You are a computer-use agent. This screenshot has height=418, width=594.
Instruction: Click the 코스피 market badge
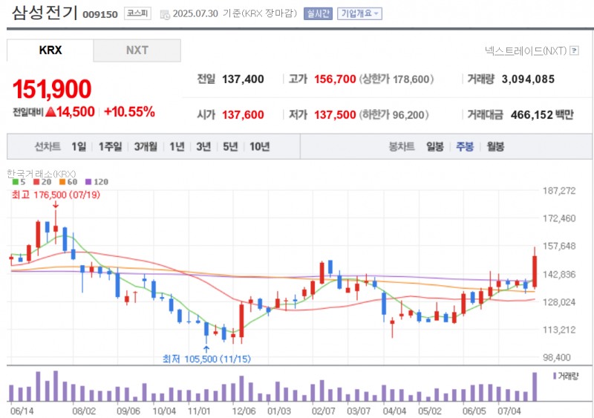pyautogui.click(x=136, y=13)
